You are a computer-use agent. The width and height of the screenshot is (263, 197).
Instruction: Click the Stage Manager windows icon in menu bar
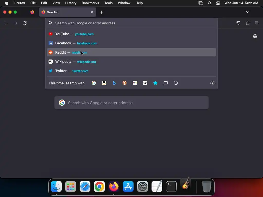201,3
